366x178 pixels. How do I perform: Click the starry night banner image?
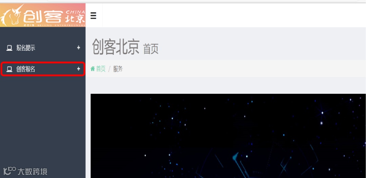point(228,136)
